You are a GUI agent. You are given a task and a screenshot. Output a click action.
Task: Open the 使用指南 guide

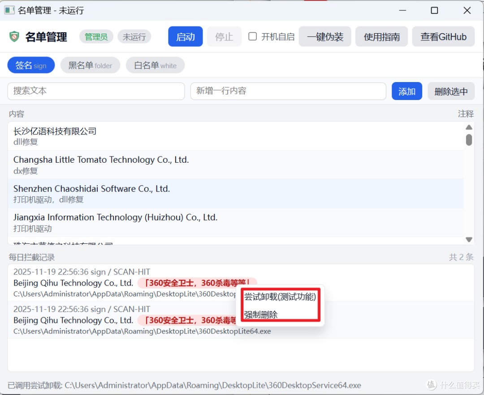[381, 37]
